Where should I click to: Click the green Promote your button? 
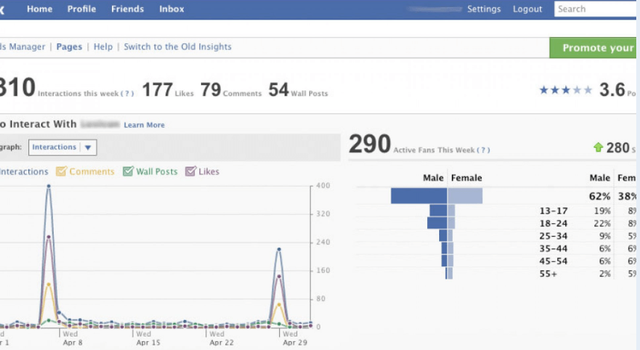594,48
